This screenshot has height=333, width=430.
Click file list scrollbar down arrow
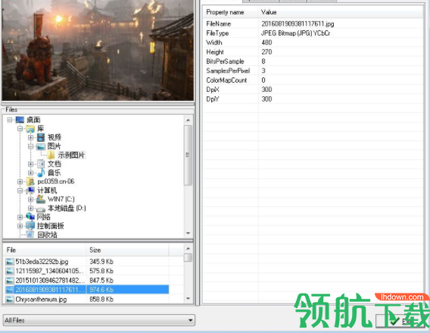pos(188,298)
